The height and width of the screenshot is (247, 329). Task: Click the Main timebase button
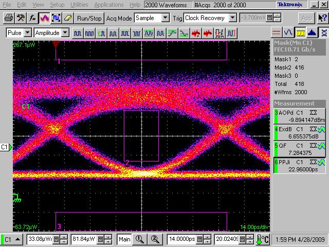tap(124, 239)
